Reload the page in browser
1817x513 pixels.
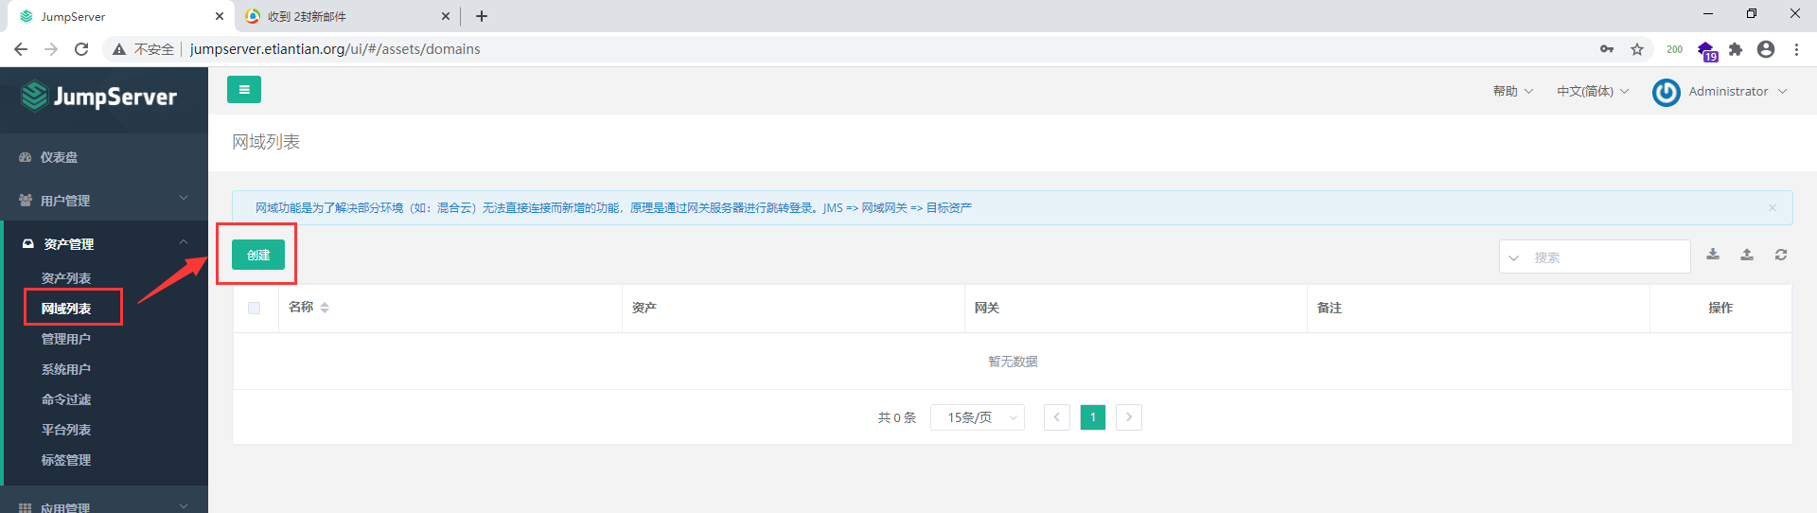coord(81,49)
